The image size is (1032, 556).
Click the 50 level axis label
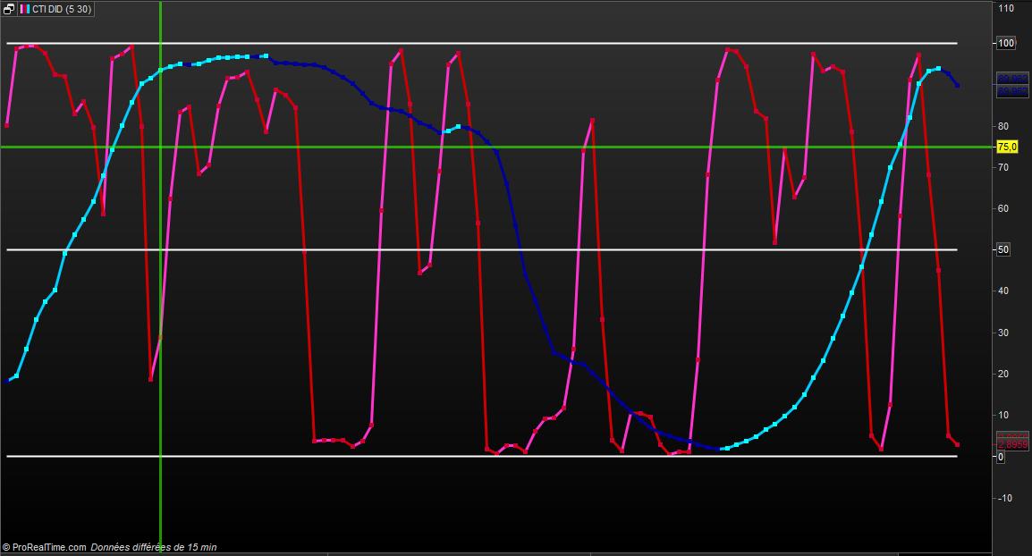pos(1003,249)
